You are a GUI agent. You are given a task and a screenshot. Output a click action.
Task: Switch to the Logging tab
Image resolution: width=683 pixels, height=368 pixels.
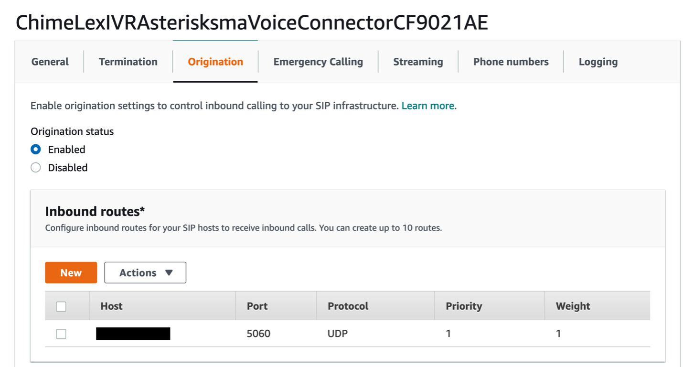click(598, 62)
